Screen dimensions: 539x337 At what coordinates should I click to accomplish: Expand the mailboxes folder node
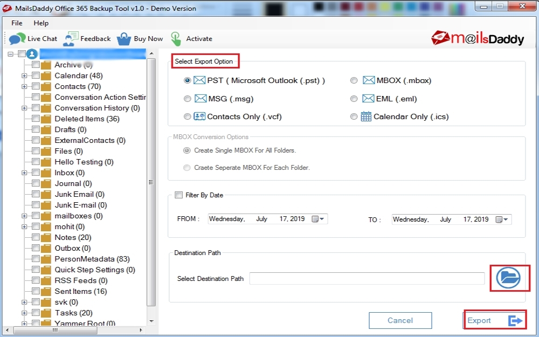[x=24, y=216]
